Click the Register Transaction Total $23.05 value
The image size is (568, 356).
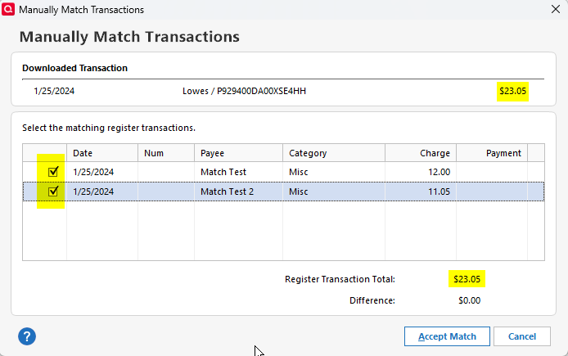click(x=467, y=279)
